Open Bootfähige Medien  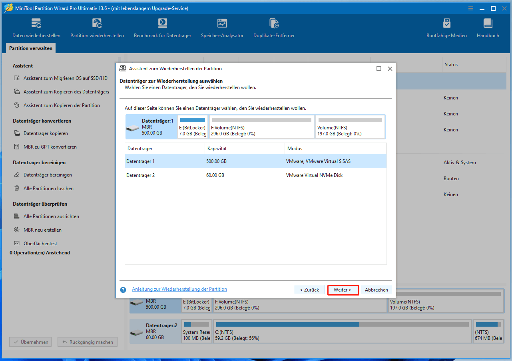(446, 27)
